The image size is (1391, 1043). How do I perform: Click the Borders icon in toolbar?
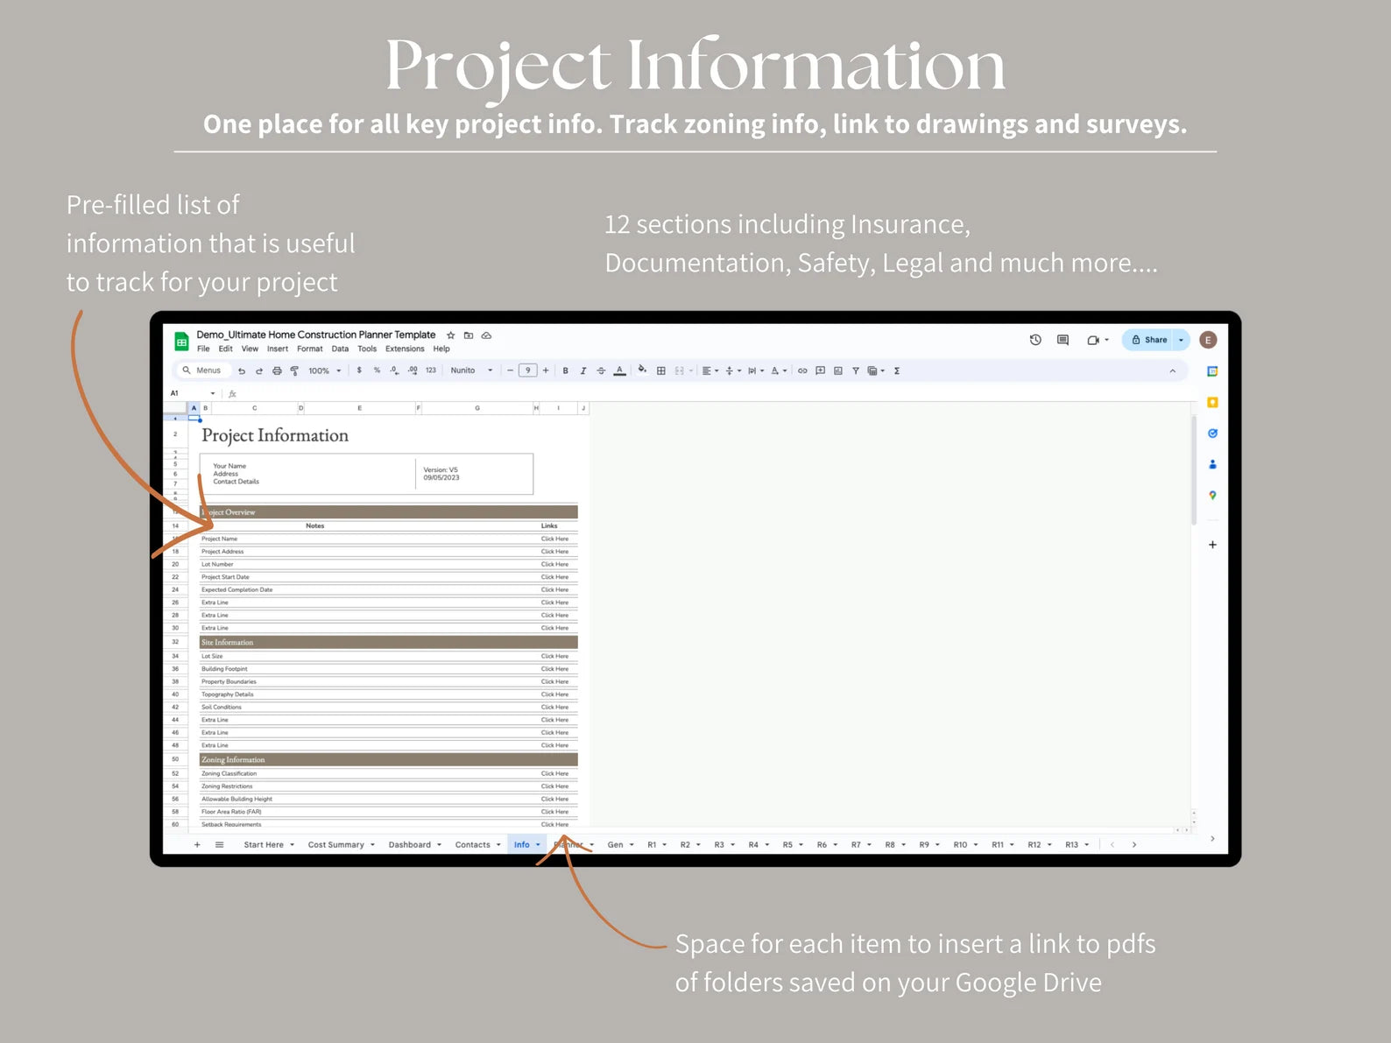(x=661, y=371)
